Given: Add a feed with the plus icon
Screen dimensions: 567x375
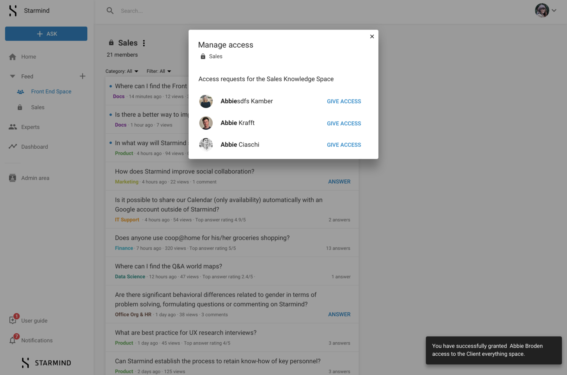Looking at the screenshot, I should pyautogui.click(x=82, y=76).
